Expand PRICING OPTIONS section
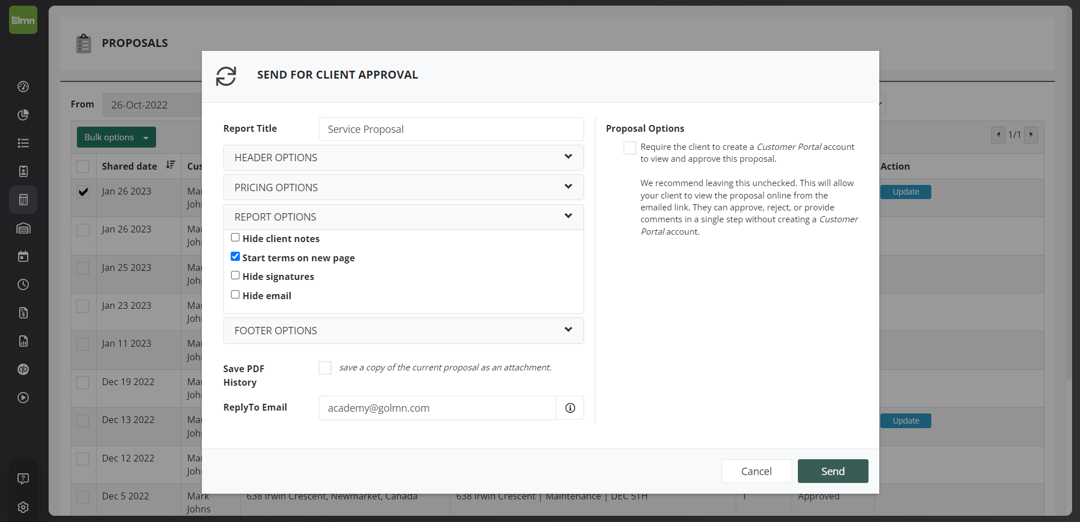This screenshot has width=1080, height=522. point(404,187)
